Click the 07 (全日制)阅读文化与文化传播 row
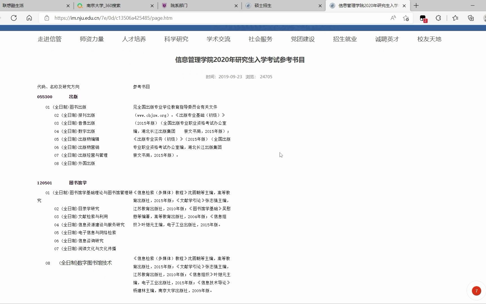Screen dimensions: 486x304 pos(85,249)
